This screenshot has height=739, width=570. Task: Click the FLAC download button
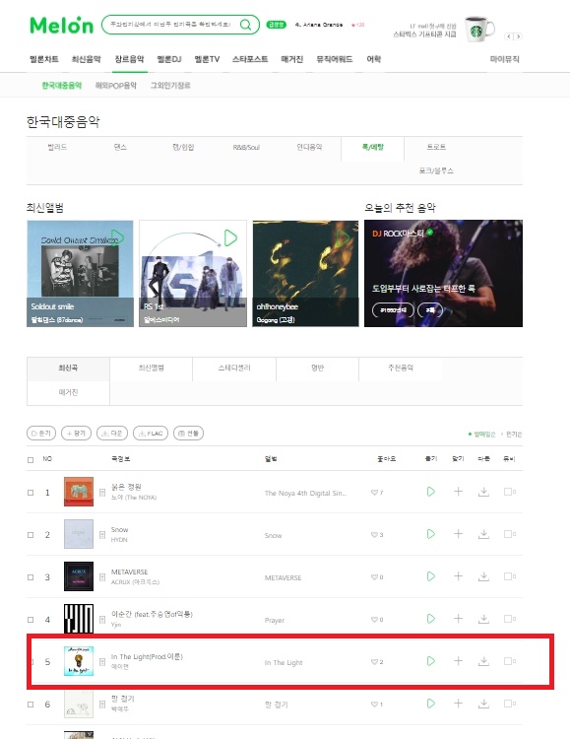151,434
